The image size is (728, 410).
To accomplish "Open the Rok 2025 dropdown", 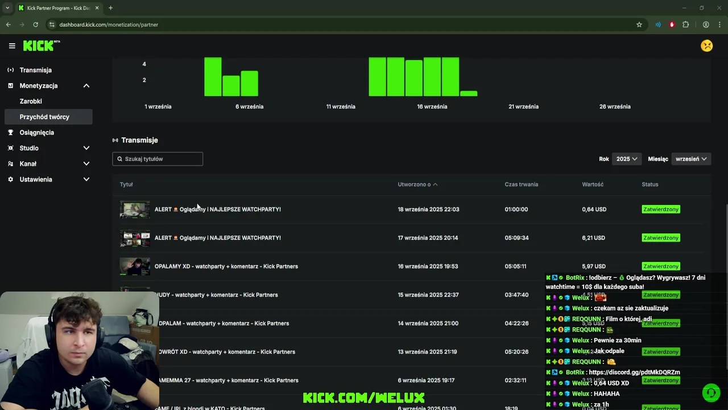I will [627, 159].
